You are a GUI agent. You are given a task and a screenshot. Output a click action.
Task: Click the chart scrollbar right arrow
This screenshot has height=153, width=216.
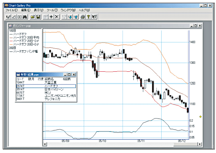[x=200, y=144]
